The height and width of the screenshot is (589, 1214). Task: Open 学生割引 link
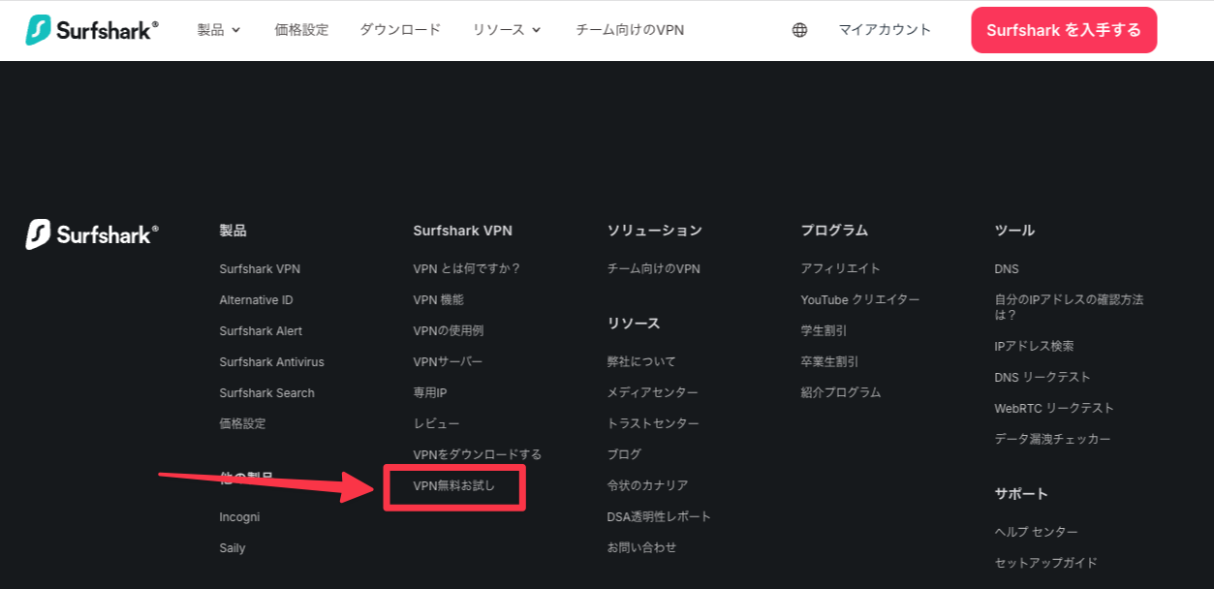click(x=824, y=330)
